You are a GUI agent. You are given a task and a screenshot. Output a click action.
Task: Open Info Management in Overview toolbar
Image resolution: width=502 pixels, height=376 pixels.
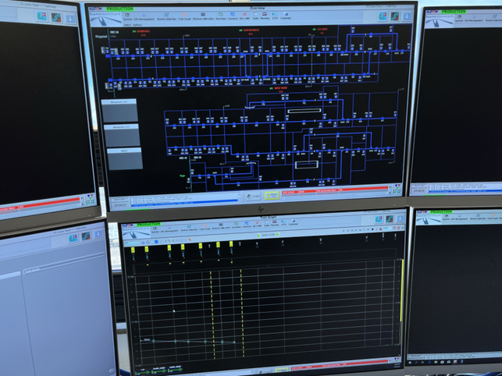click(x=144, y=17)
